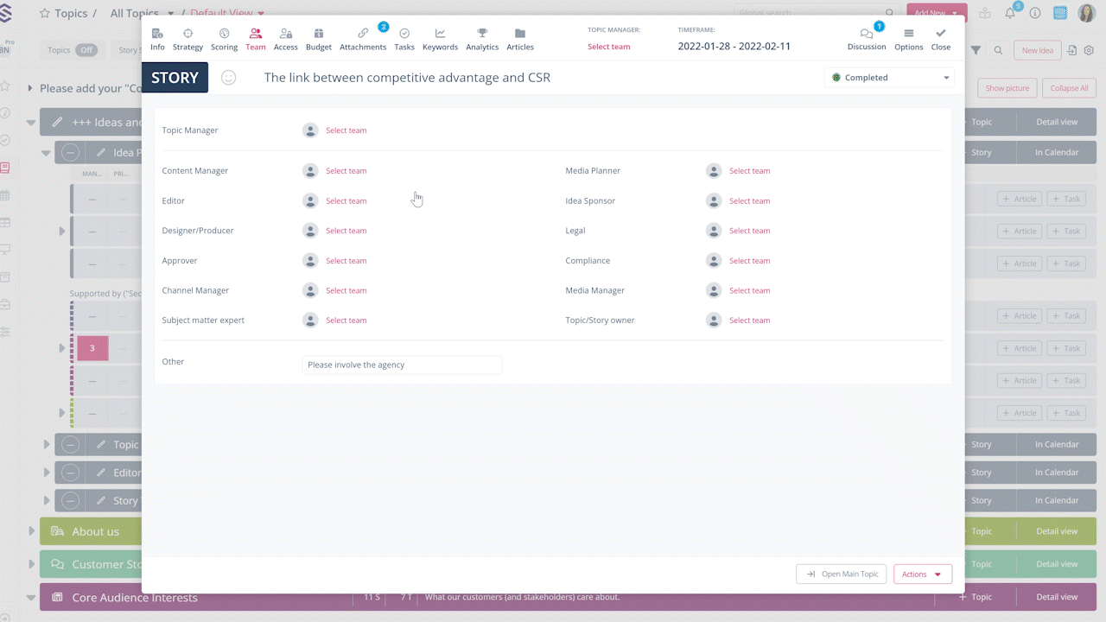
Task: Click Select team for Media Planner
Action: (x=749, y=171)
